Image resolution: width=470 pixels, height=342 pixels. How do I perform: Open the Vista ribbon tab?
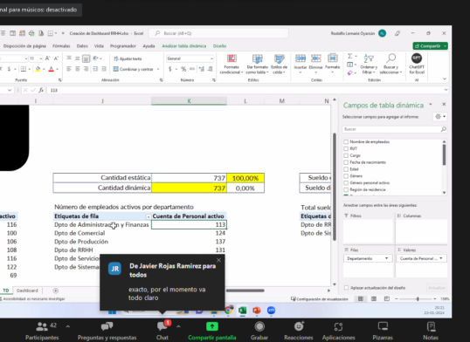pyautogui.click(x=99, y=46)
